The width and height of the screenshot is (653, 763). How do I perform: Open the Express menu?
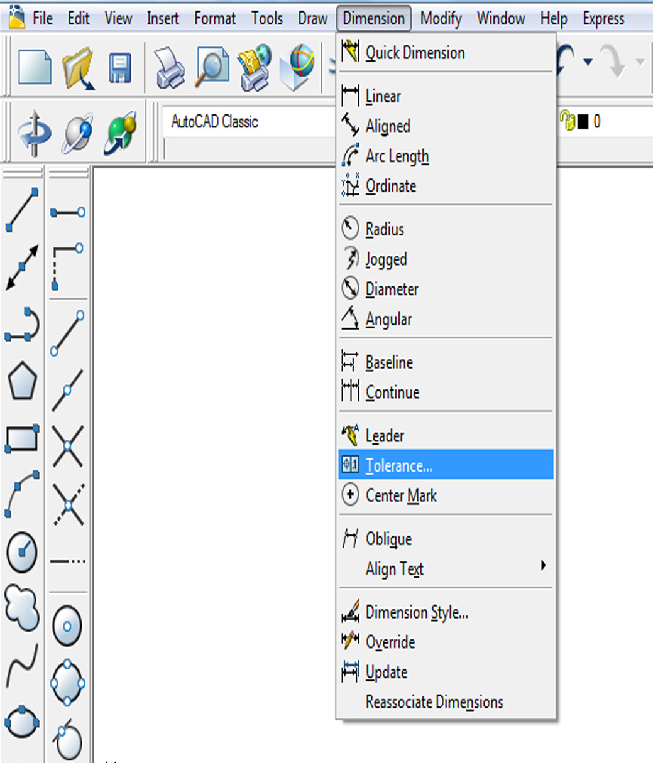[602, 18]
